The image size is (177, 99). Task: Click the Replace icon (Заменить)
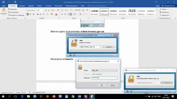click(160, 12)
